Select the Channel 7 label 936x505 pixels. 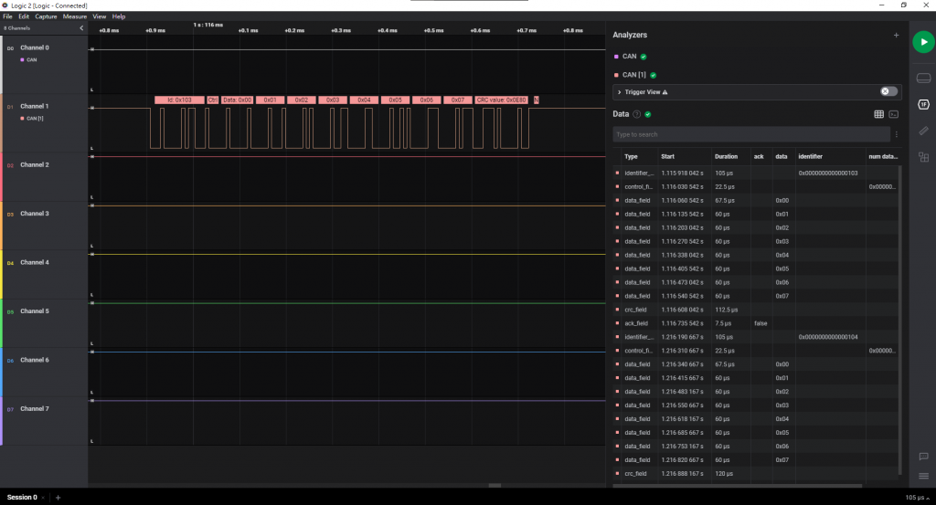pyautogui.click(x=35, y=409)
